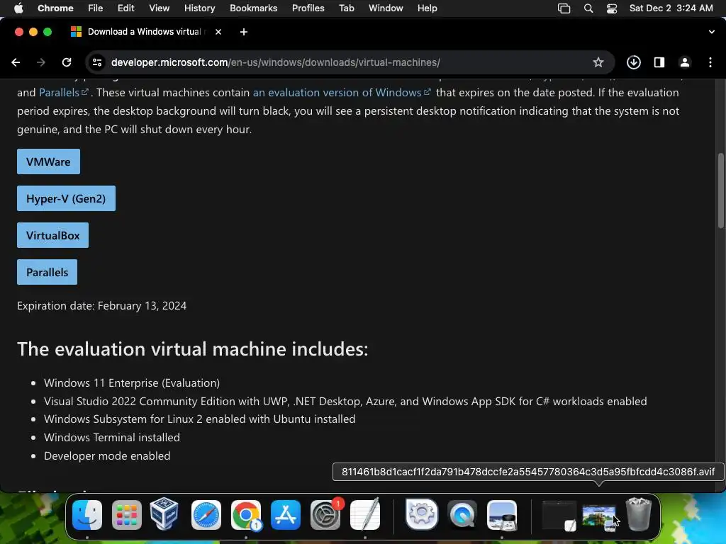This screenshot has height=544, width=726.
Task: Bookmark this page with the star
Action: 598,62
